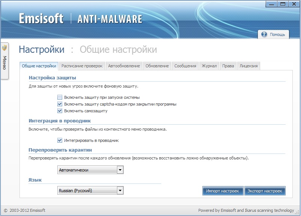This screenshot has width=301, height=216.
Task: Click the © 2003-2012 Emsisoft footer text
Action: coord(25,210)
